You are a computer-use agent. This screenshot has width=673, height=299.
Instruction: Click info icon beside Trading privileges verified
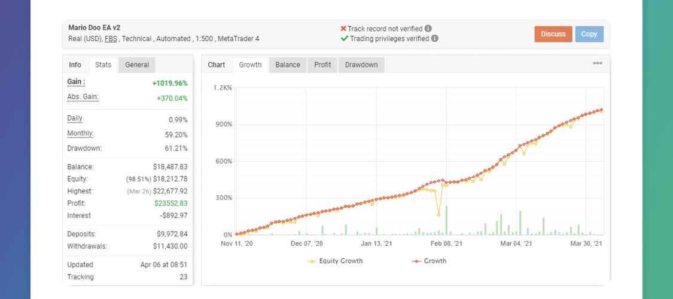(435, 38)
